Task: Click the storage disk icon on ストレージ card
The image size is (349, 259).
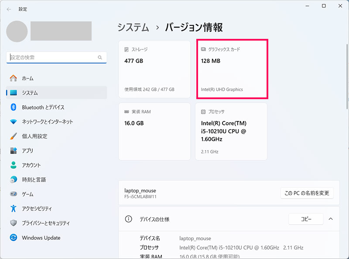Action: [x=127, y=49]
